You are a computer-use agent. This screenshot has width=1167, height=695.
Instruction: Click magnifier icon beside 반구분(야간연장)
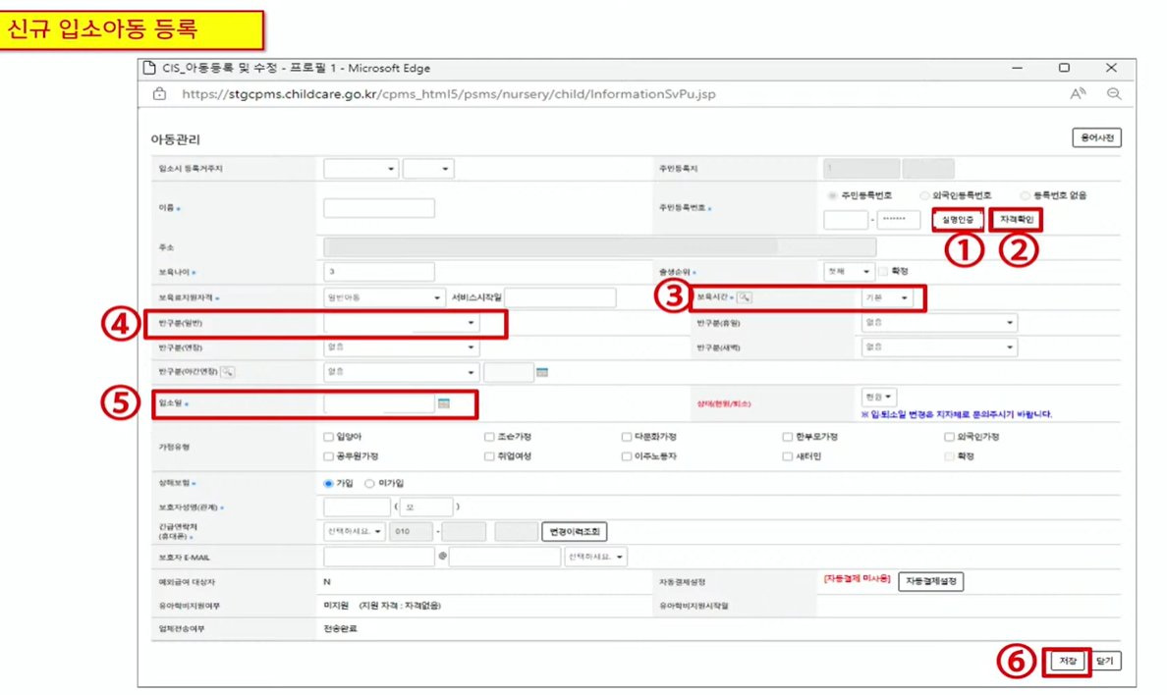[x=227, y=371]
